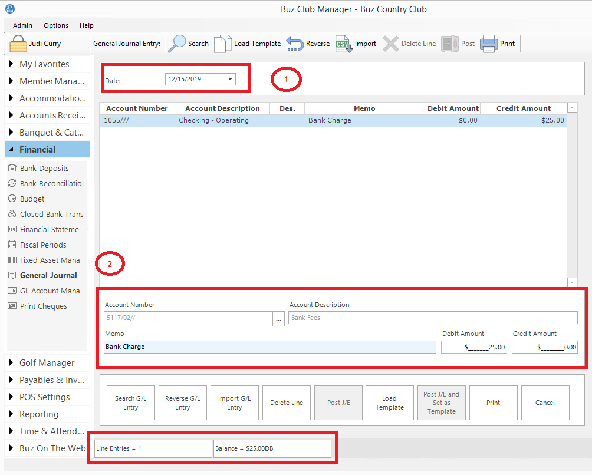This screenshot has width=592, height=475.
Task: Click the account number browse ellipsis button
Action: point(279,319)
